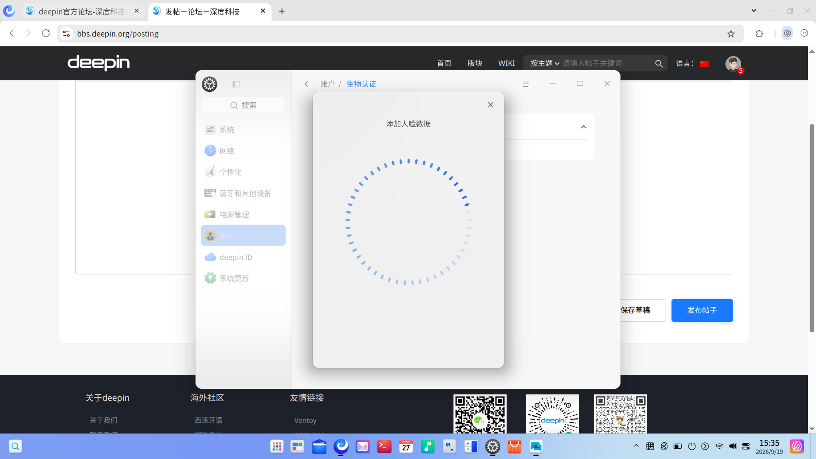Expand the 按主题 search dropdown
816x459 pixels.
[x=544, y=63]
